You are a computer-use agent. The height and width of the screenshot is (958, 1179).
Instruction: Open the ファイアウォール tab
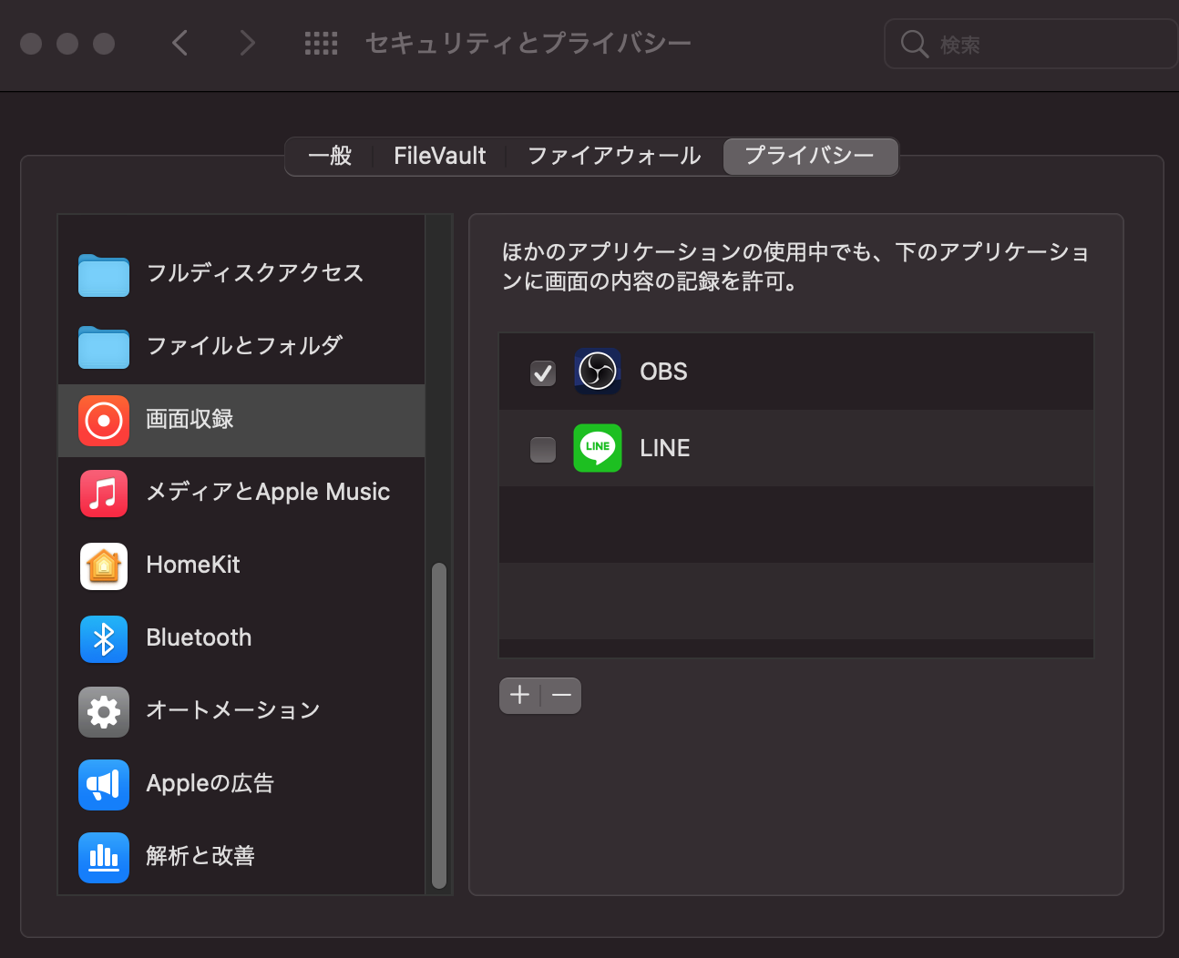coord(614,156)
